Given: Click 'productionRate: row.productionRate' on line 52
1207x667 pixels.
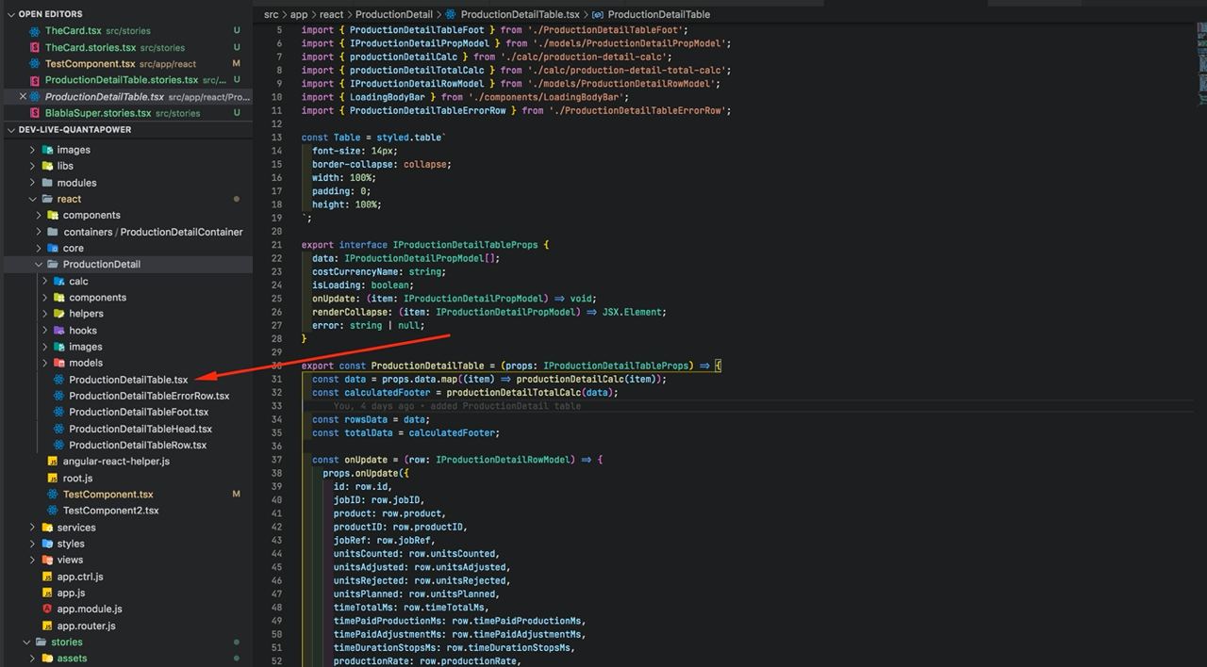Looking at the screenshot, I should point(425,661).
